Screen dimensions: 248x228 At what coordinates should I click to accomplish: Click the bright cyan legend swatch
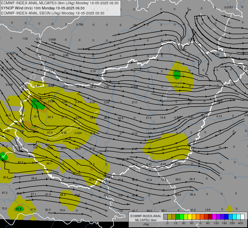pyautogui.click(x=234, y=217)
